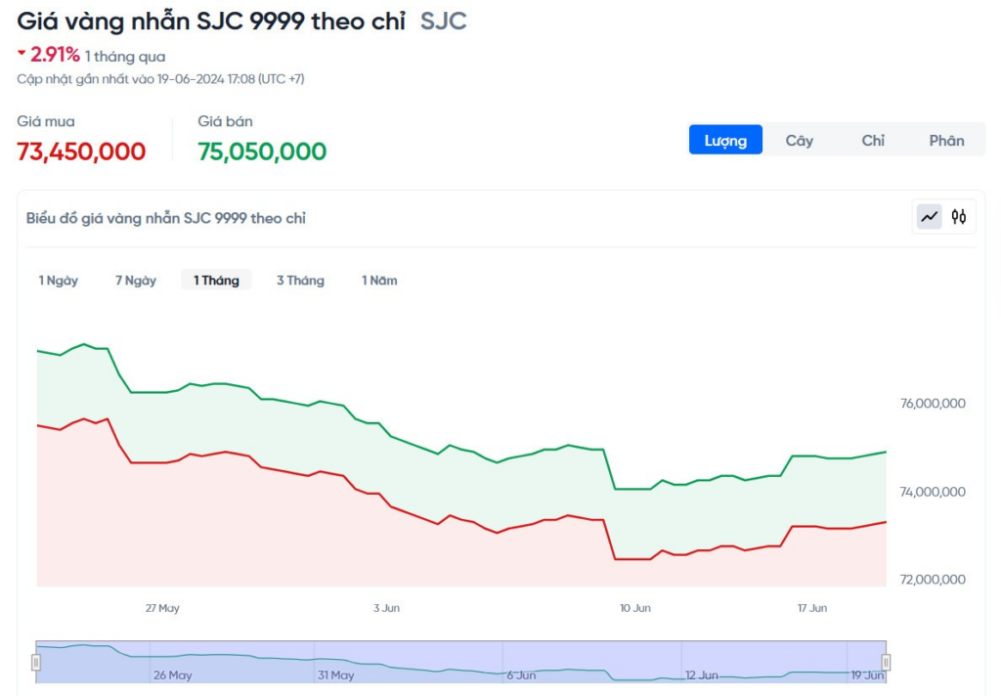Click the 2.91% monthly change figure
The image size is (1001, 696).
click(55, 55)
